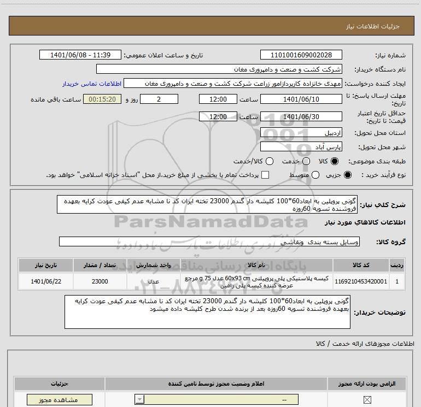
Task: Enable the treasury documents payment checkbox
Action: 266,175
